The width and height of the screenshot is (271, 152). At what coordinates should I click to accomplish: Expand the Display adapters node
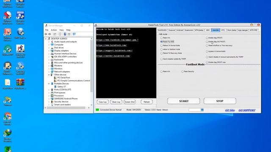(49, 51)
